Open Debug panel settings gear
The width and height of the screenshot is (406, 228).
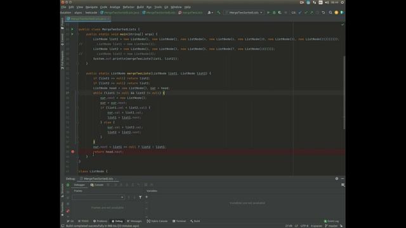[337, 179]
